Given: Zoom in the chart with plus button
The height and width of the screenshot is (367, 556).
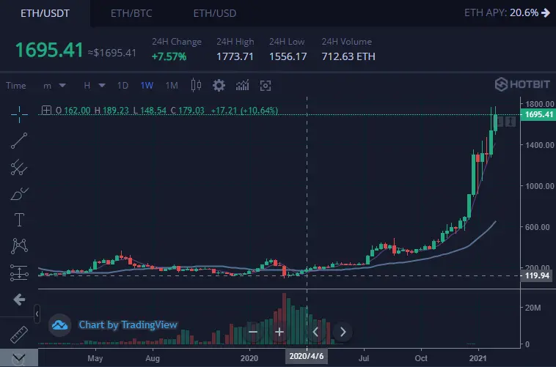Looking at the screenshot, I should coord(279,332).
